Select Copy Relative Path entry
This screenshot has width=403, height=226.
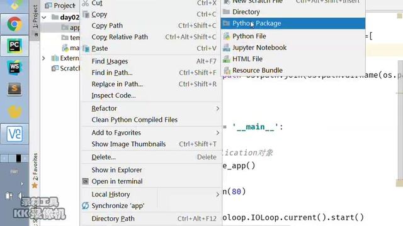click(x=151, y=37)
